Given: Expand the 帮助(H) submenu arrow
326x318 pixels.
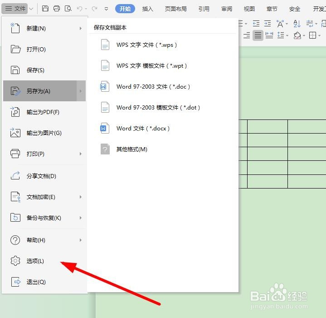Looking at the screenshot, I should pyautogui.click(x=81, y=240).
